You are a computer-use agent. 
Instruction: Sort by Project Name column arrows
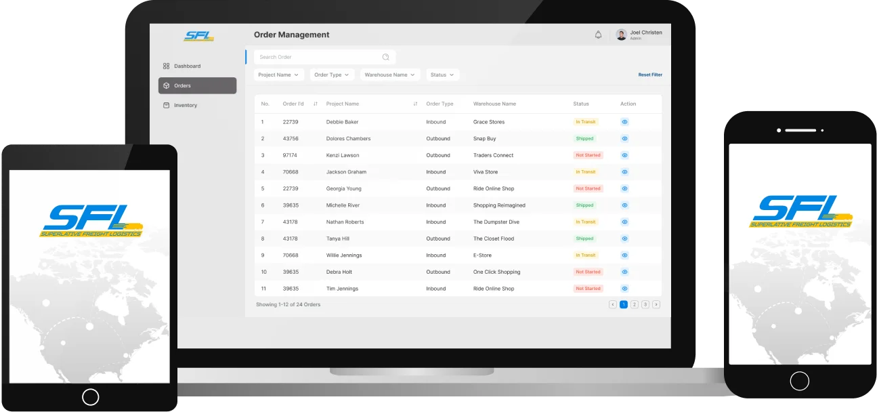point(415,104)
